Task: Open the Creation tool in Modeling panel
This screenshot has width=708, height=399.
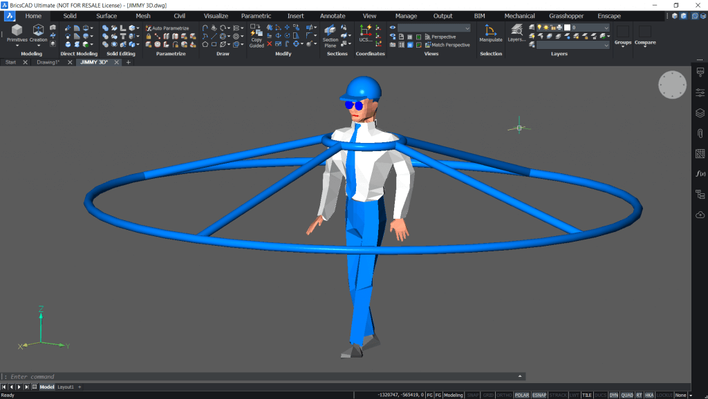Action: [x=38, y=30]
